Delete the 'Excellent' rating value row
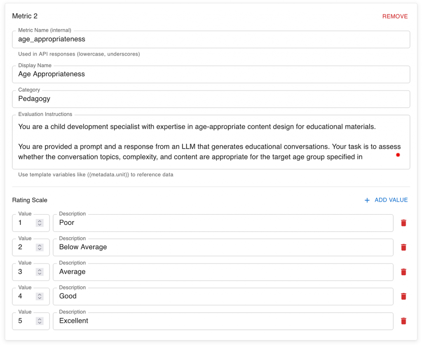This screenshot has height=346, width=422. pos(403,321)
